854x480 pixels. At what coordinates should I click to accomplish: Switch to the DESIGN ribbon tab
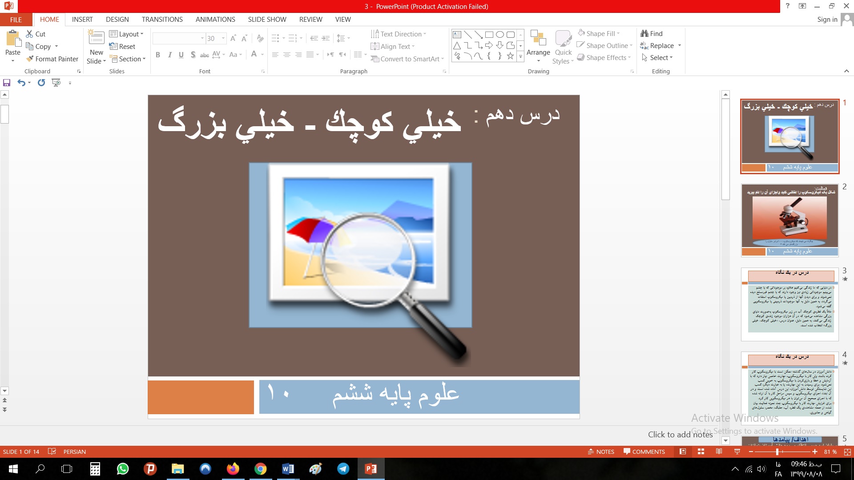pos(117,20)
